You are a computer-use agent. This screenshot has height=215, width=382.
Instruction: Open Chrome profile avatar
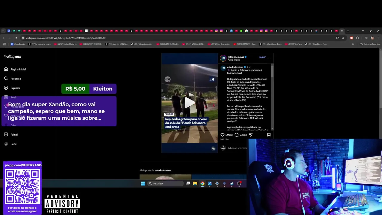point(372,38)
